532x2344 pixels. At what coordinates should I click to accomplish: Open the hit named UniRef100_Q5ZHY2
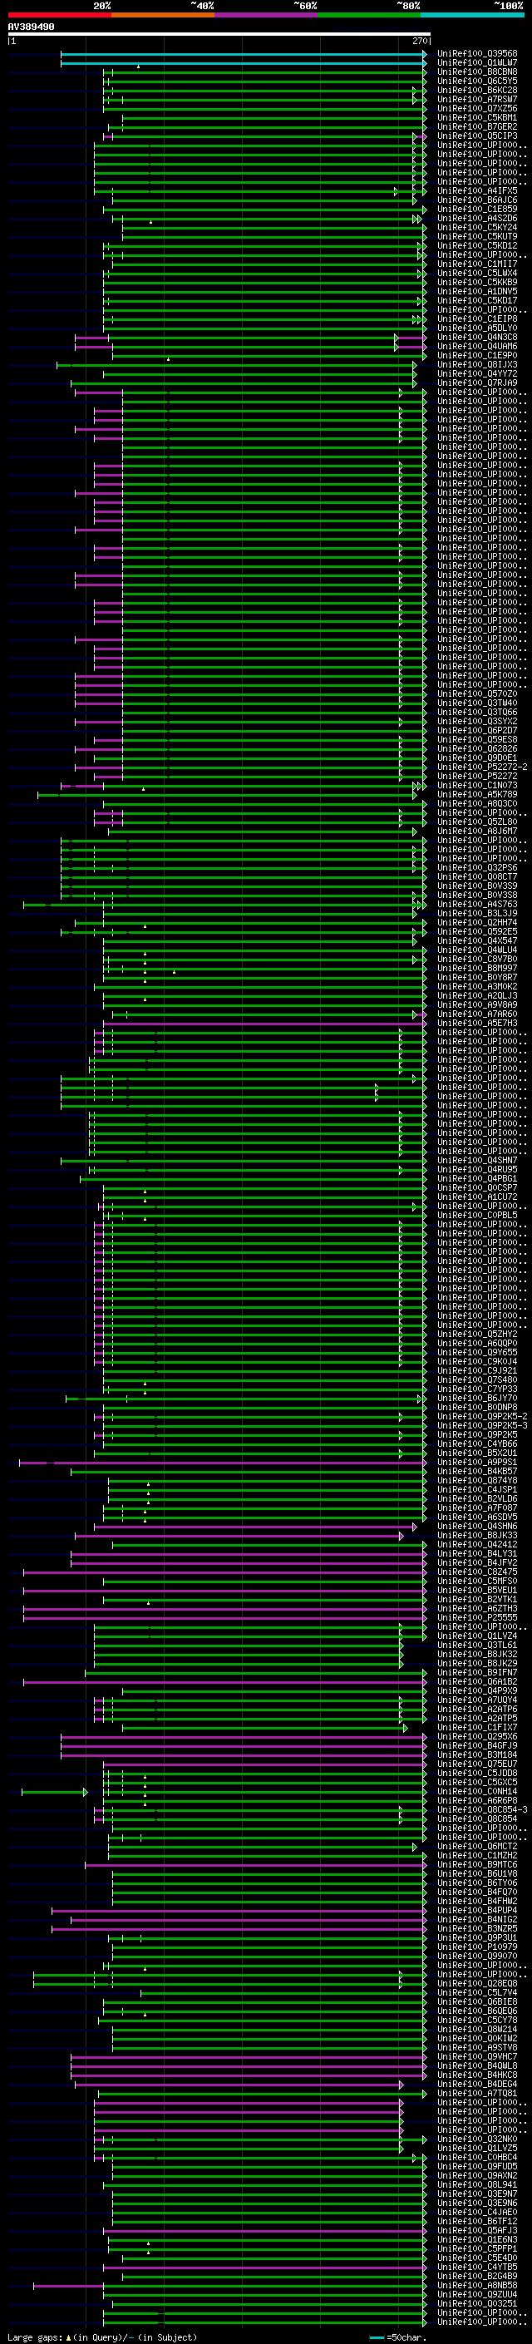(477, 1334)
